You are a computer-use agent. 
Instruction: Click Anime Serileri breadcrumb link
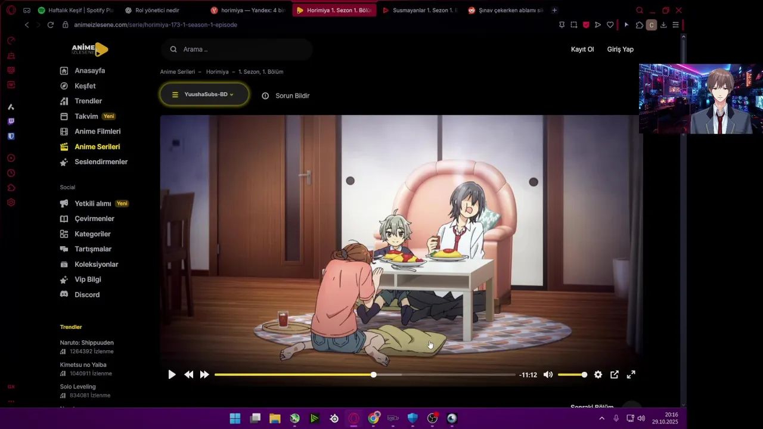click(x=177, y=71)
